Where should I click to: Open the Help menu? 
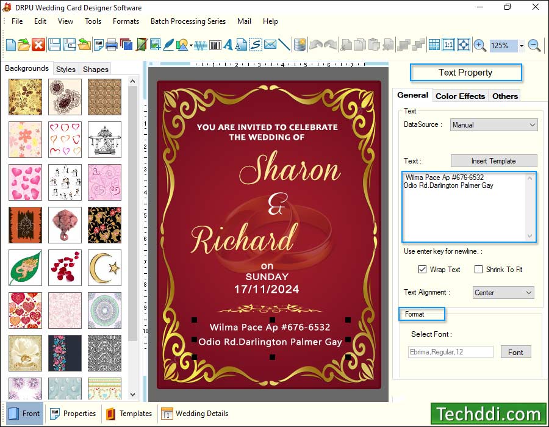tap(270, 21)
